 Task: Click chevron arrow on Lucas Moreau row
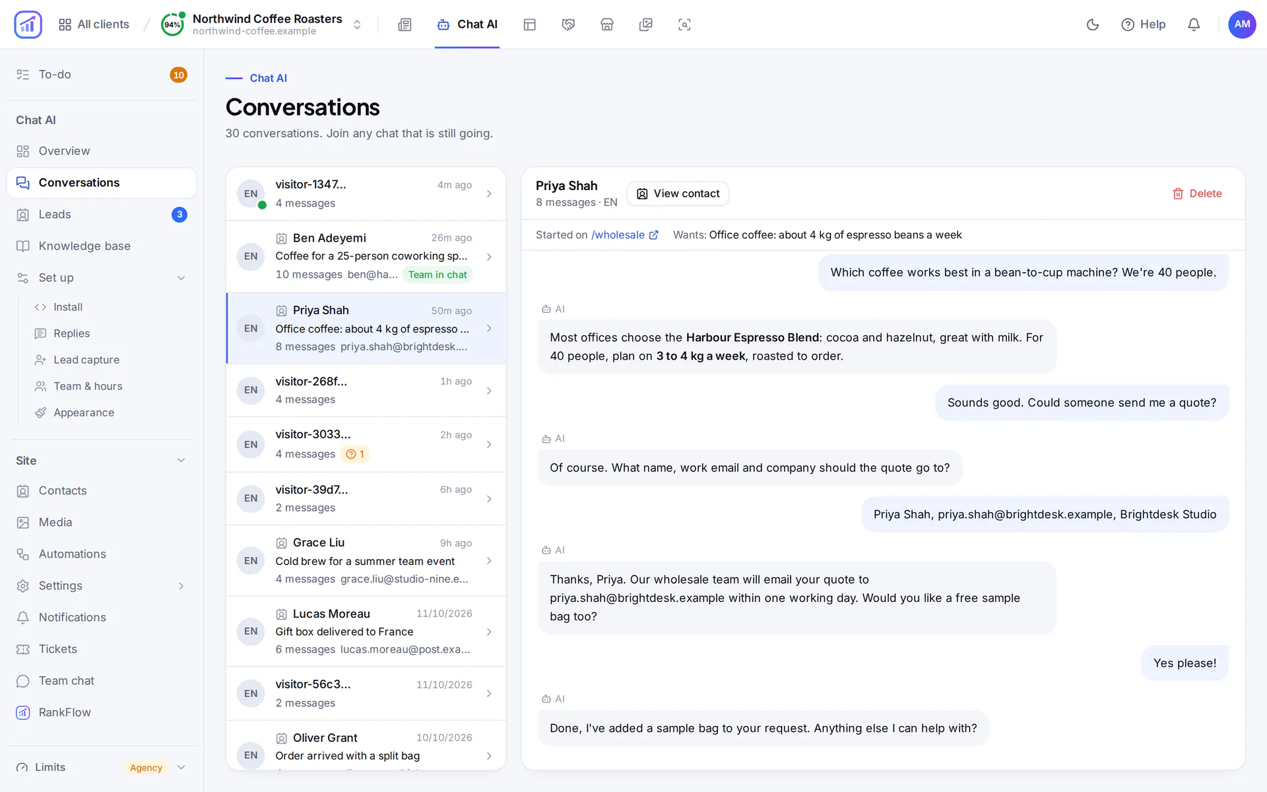pyautogui.click(x=489, y=632)
